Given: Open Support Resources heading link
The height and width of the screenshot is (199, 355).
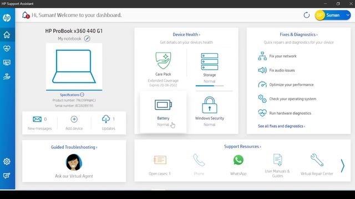Looking at the screenshot, I should point(242,146).
